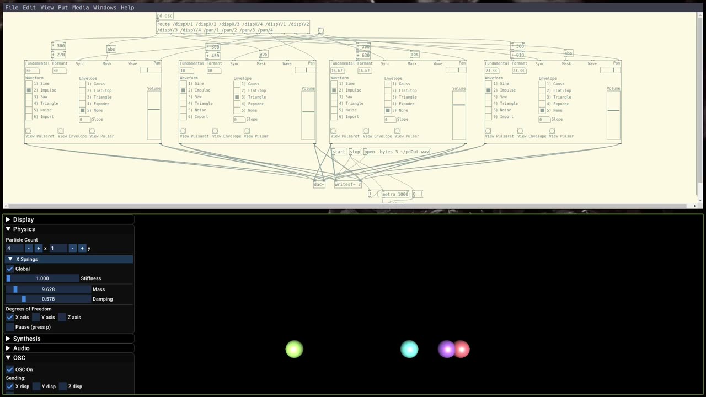
Task: Click the green particle sphere
Action: point(295,349)
